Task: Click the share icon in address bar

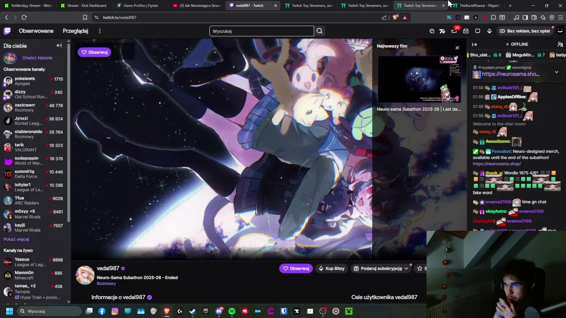Action: pyautogui.click(x=384, y=17)
